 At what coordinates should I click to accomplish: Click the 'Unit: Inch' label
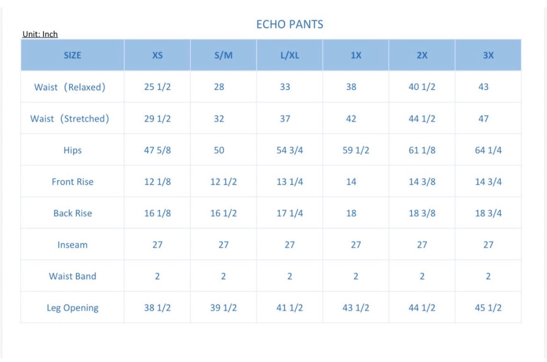[x=40, y=35]
